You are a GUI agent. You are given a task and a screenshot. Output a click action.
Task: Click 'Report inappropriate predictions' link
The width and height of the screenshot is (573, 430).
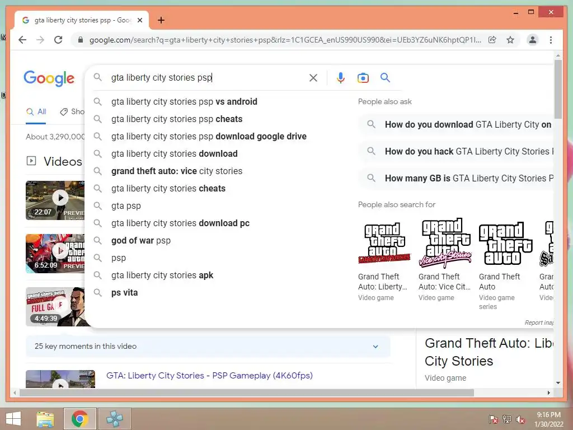tap(539, 322)
